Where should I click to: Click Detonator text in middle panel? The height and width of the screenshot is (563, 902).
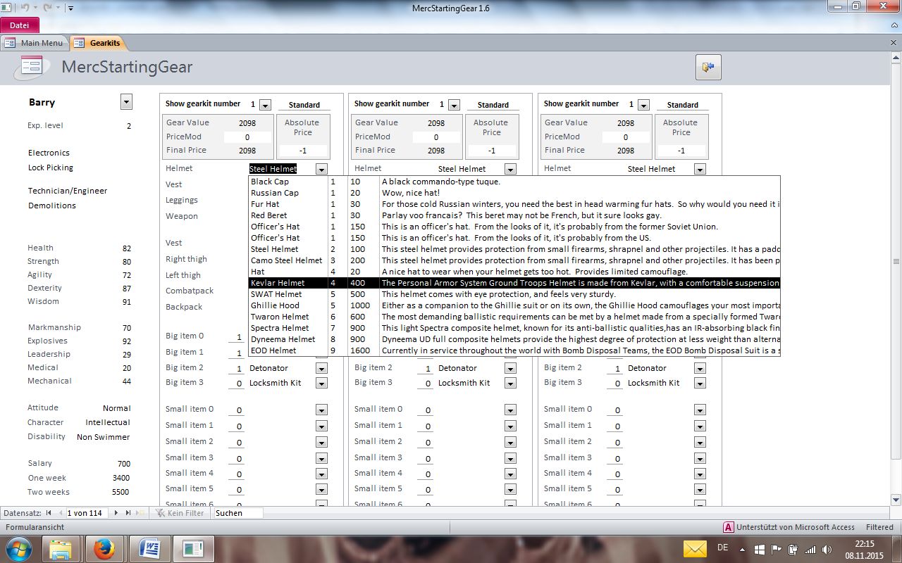coord(457,368)
